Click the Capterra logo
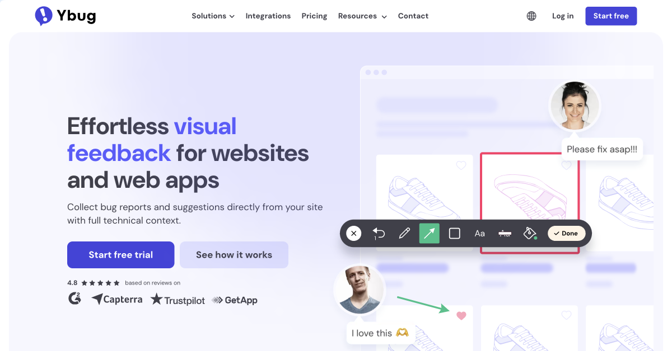 [117, 300]
